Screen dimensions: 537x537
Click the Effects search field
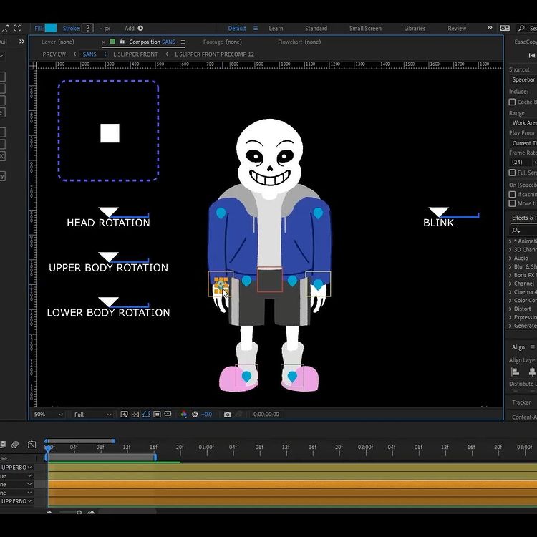click(x=523, y=231)
